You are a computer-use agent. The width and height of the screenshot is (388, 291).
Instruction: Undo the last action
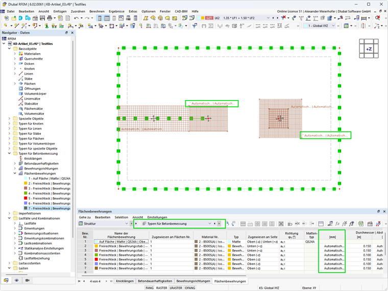(x=76, y=18)
